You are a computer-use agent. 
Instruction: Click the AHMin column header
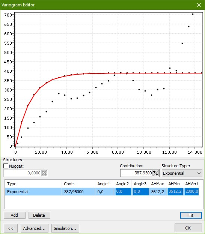pyautogui.click(x=174, y=184)
